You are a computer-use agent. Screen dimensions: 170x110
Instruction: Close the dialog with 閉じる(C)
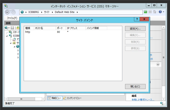[135, 86]
